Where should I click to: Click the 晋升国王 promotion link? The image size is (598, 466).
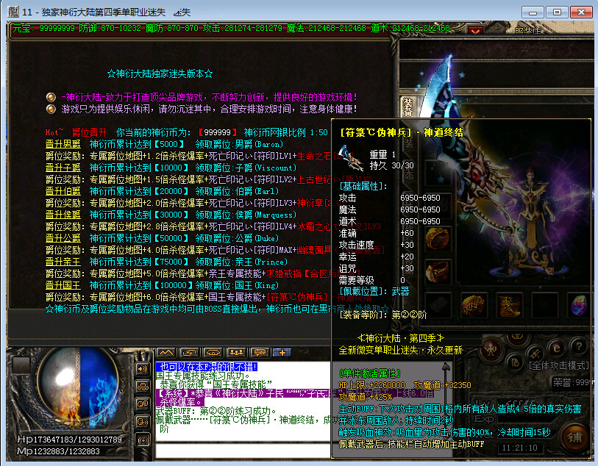click(63, 285)
